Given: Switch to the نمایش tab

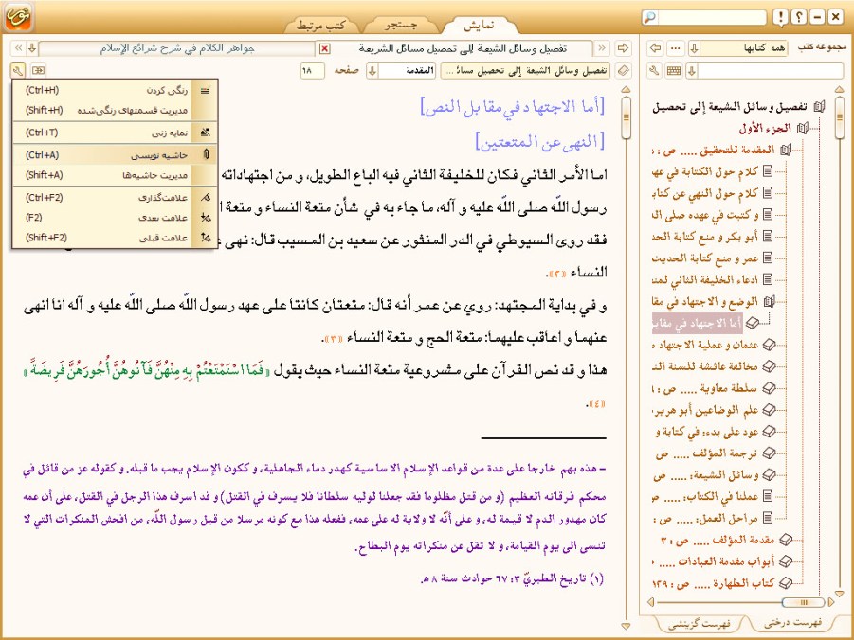Looking at the screenshot, I should (x=479, y=25).
